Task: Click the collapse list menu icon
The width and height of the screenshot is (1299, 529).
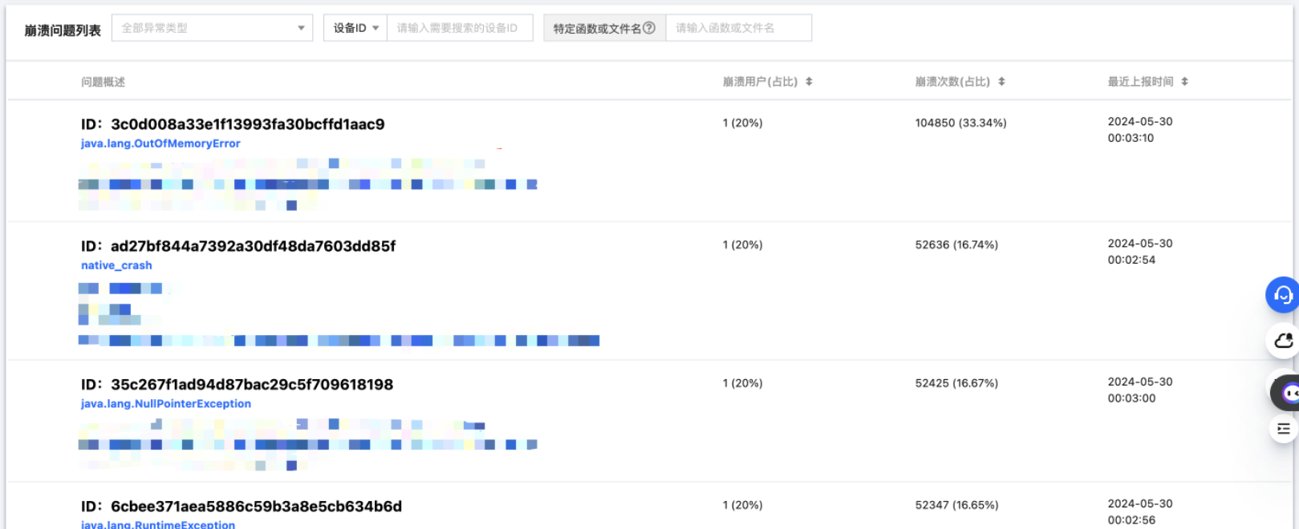Action: (1283, 429)
